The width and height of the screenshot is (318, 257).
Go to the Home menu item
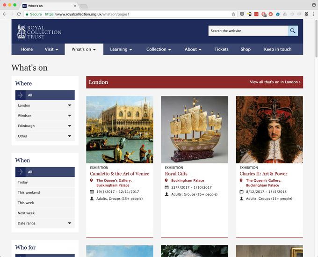[27, 49]
